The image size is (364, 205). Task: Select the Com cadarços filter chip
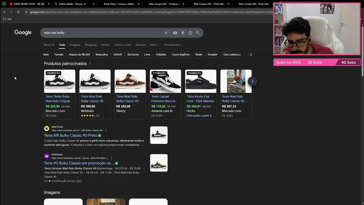[232, 54]
